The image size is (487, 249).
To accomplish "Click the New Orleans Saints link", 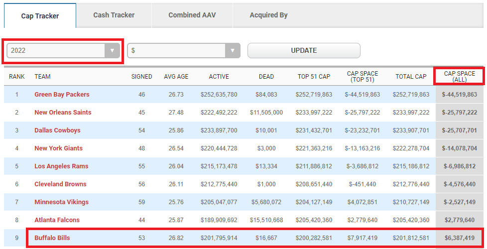I will [63, 113].
